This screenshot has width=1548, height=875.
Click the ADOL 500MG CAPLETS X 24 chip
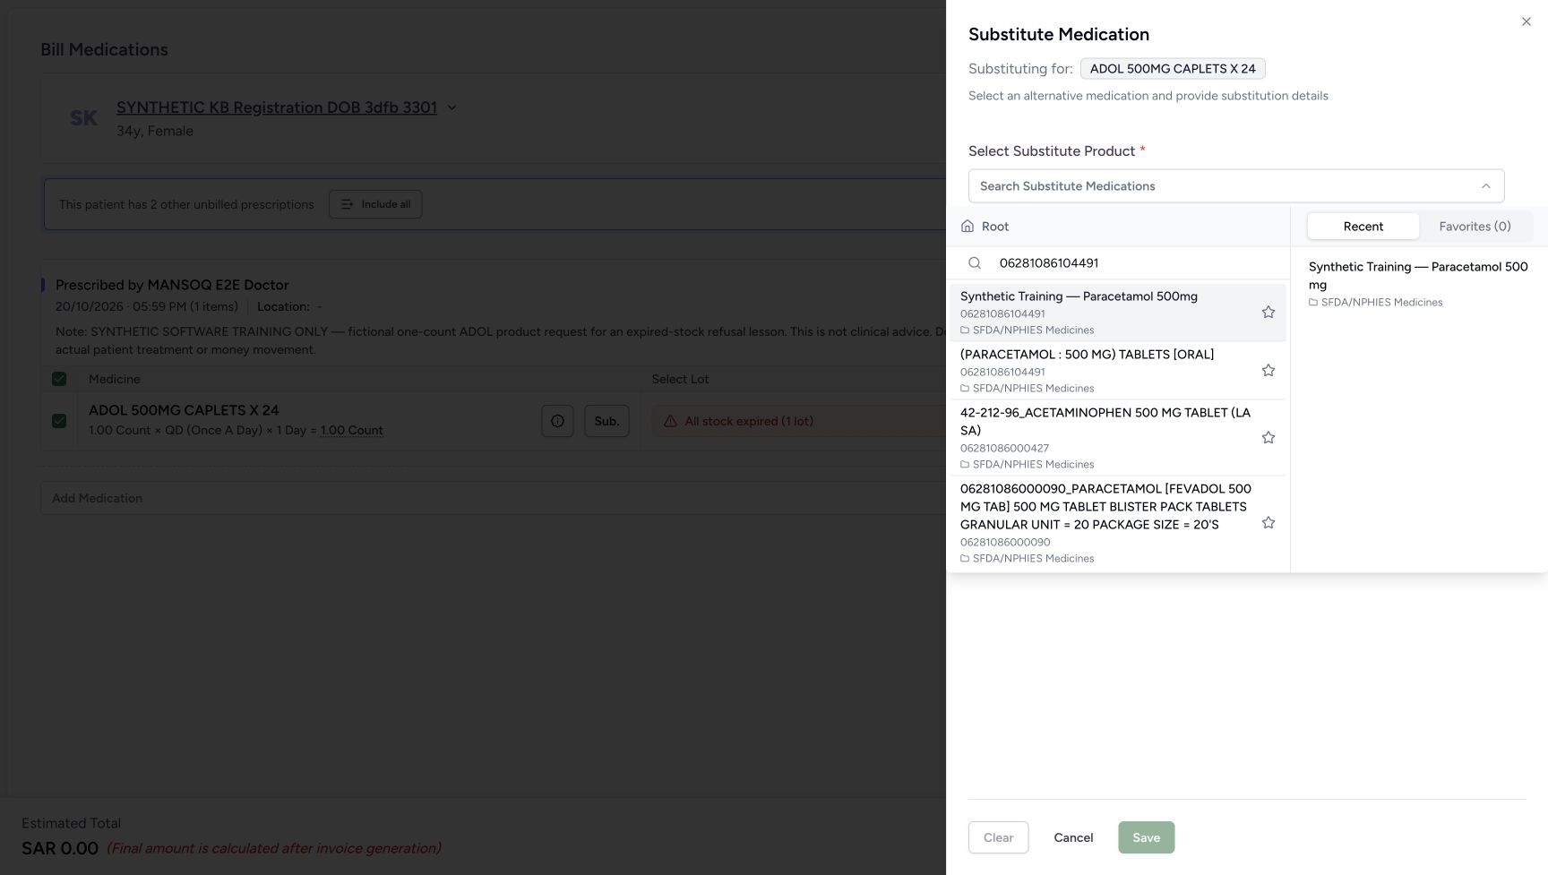[1173, 69]
